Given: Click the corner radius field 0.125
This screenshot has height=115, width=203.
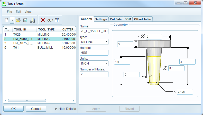Looking at the screenshot, I should point(185,92).
